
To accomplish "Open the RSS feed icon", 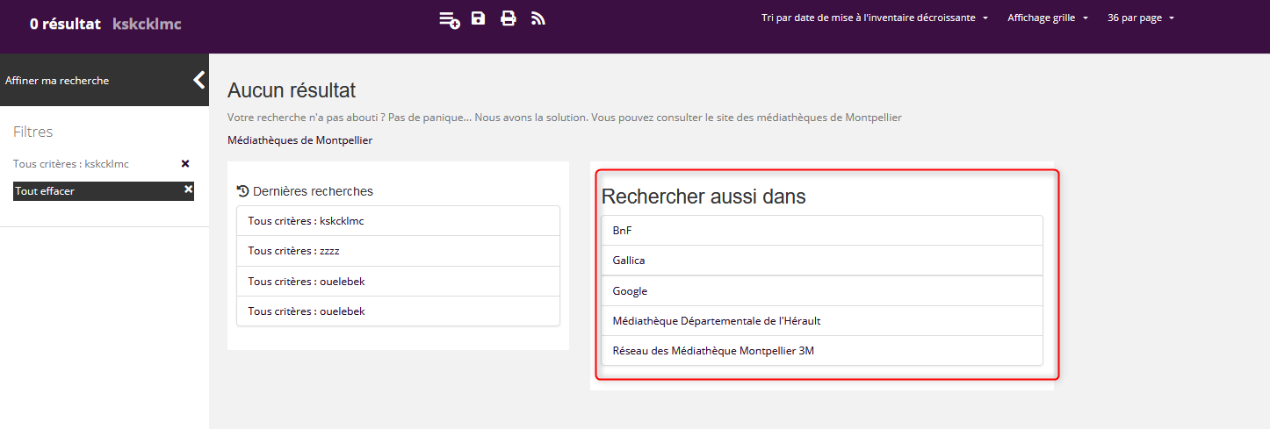I will pos(538,18).
